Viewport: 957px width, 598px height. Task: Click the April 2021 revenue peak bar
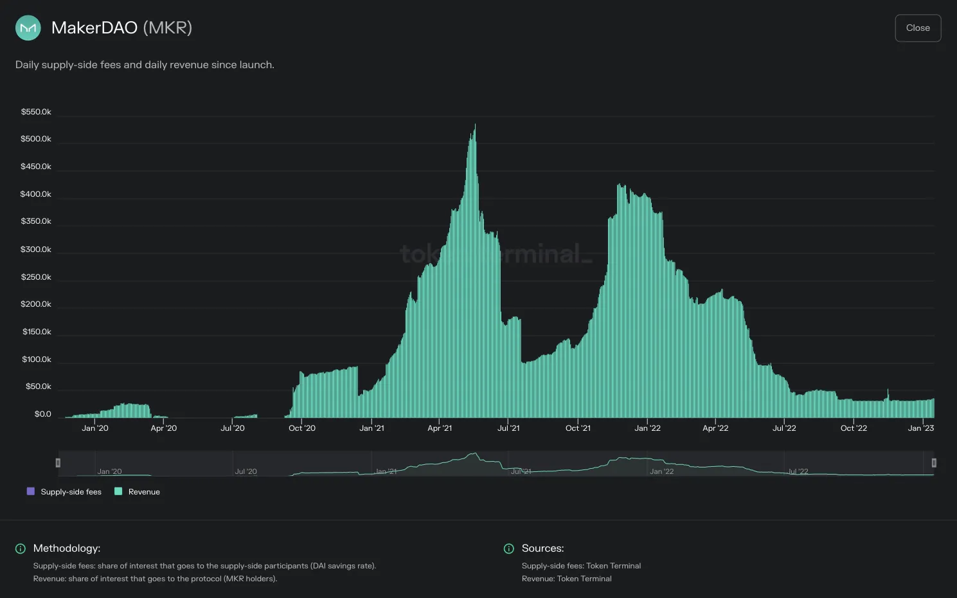click(x=475, y=270)
